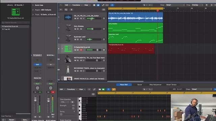The width and height of the screenshot is (216, 121).
Task: Click the automation icon in piano roll toolbar
Action: [x=94, y=89]
